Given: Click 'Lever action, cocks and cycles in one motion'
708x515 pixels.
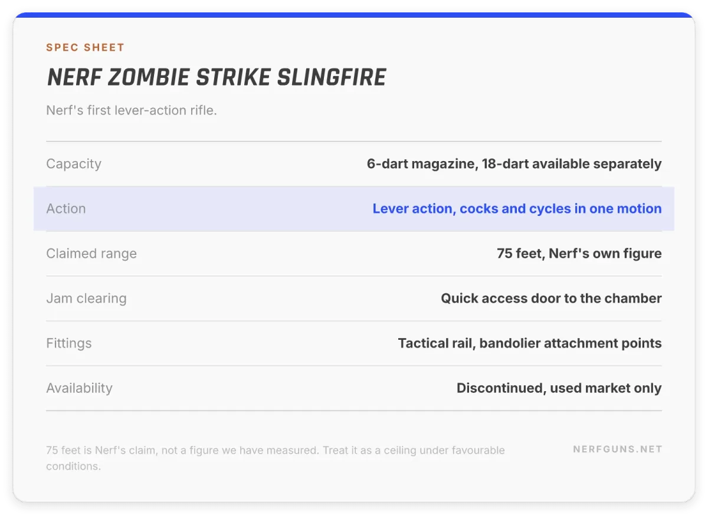Looking at the screenshot, I should pos(517,209).
